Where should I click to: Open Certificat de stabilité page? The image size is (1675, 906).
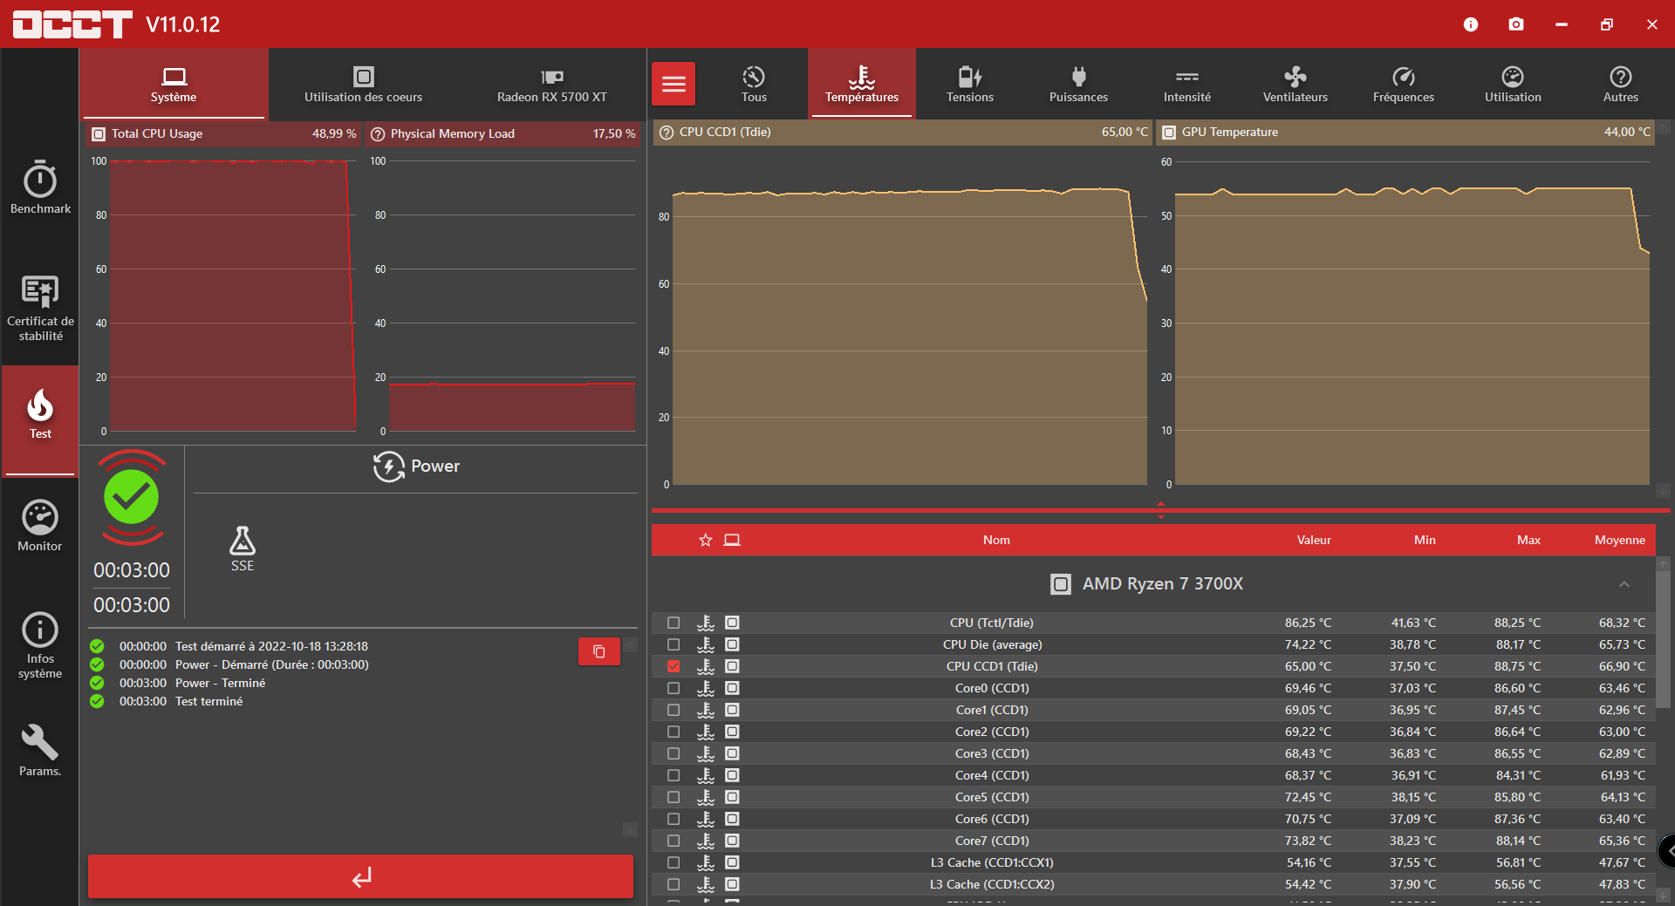40,308
